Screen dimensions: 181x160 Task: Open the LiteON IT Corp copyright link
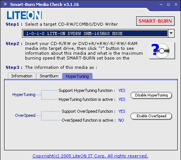(x=90, y=156)
